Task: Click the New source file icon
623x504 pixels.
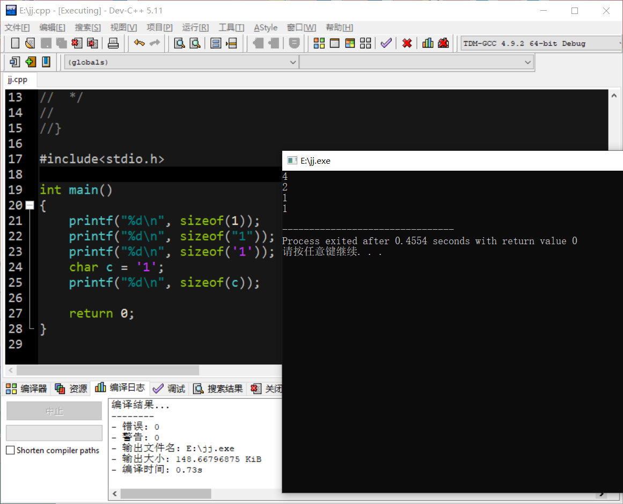Action: click(15, 43)
